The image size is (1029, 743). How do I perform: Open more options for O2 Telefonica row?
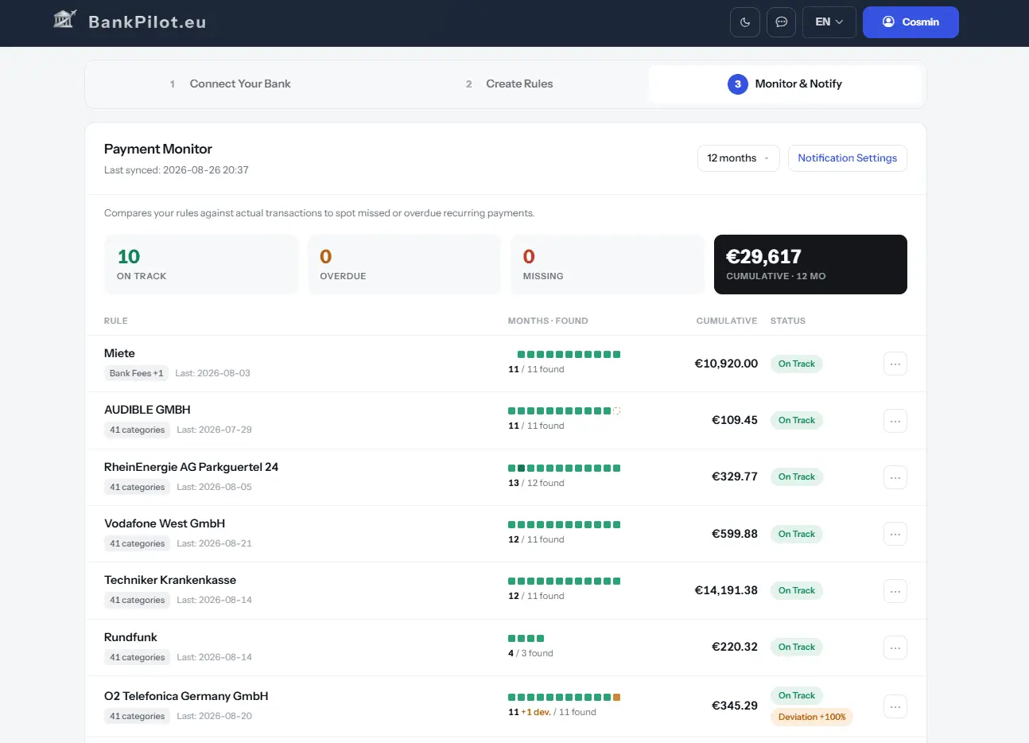[895, 706]
